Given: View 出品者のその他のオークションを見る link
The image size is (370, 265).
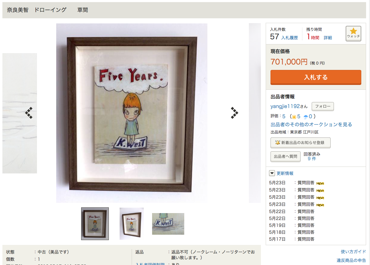Looking at the screenshot, I should point(311,125).
